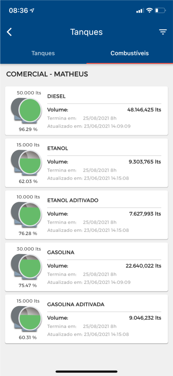
Task: Tap the Gasolina Aditivada tank gauge icon
Action: coord(26,318)
